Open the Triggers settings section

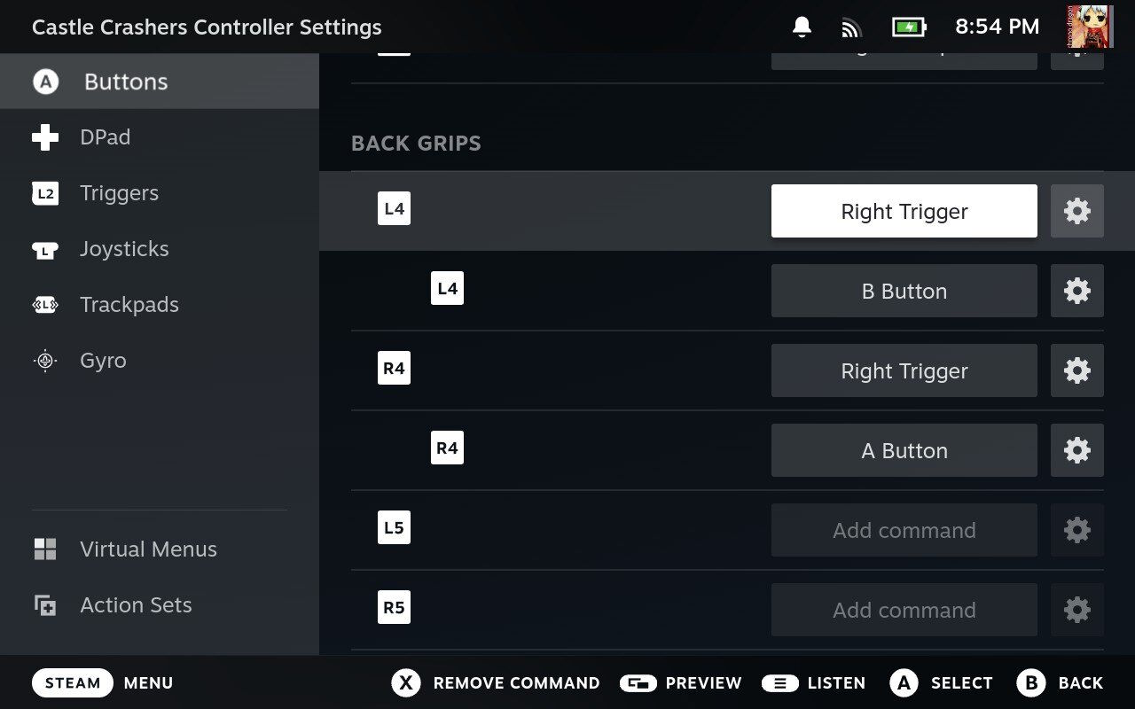pos(119,193)
